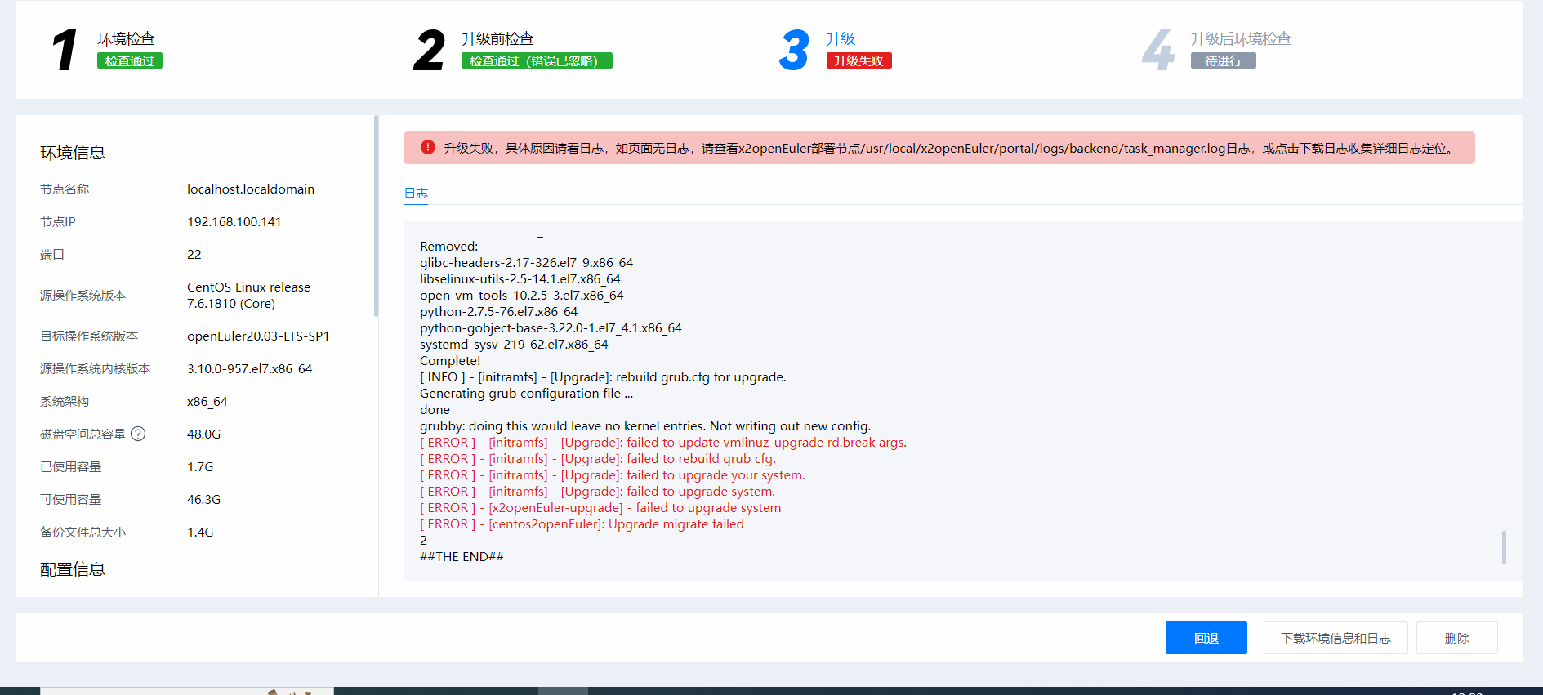Go to the 升级前检查 step label
This screenshot has height=695, width=1543.
(497, 38)
